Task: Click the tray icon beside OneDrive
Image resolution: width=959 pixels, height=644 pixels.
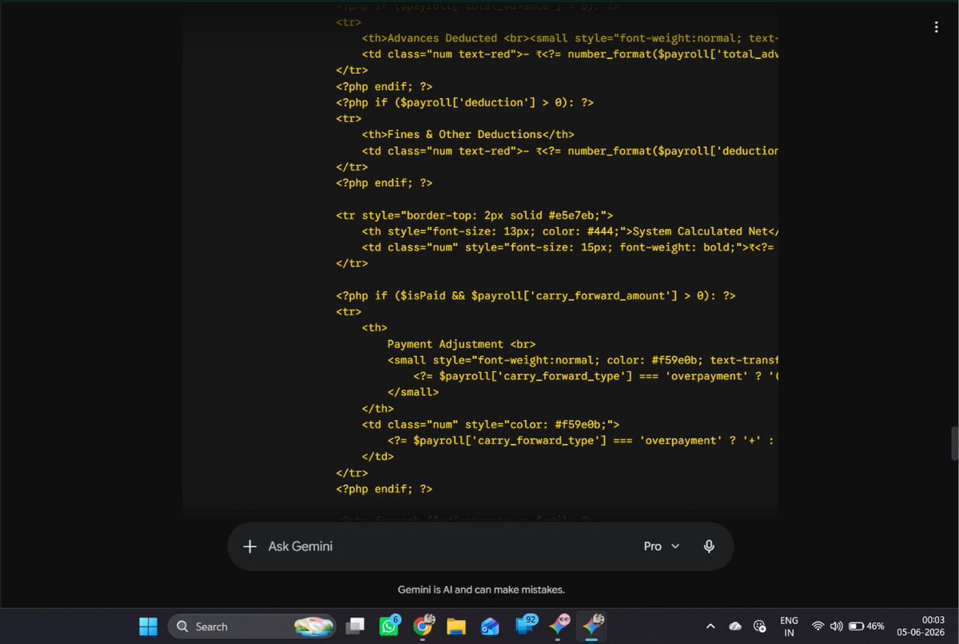Action: tap(760, 626)
